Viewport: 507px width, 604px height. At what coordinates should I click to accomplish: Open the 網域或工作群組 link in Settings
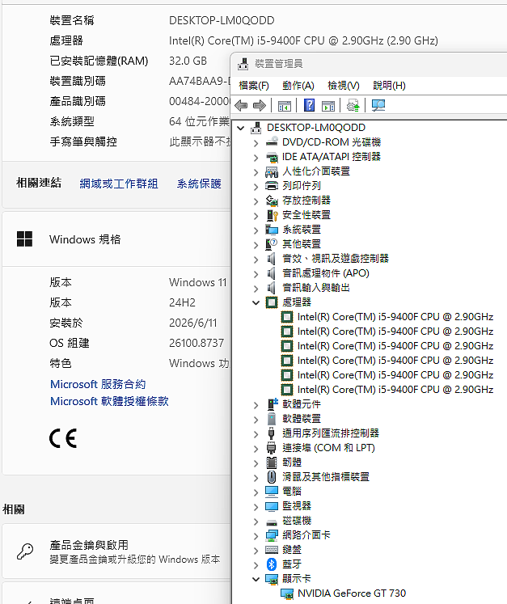(119, 184)
